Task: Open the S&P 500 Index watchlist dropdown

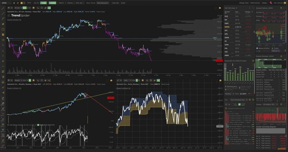Action: click(x=231, y=8)
